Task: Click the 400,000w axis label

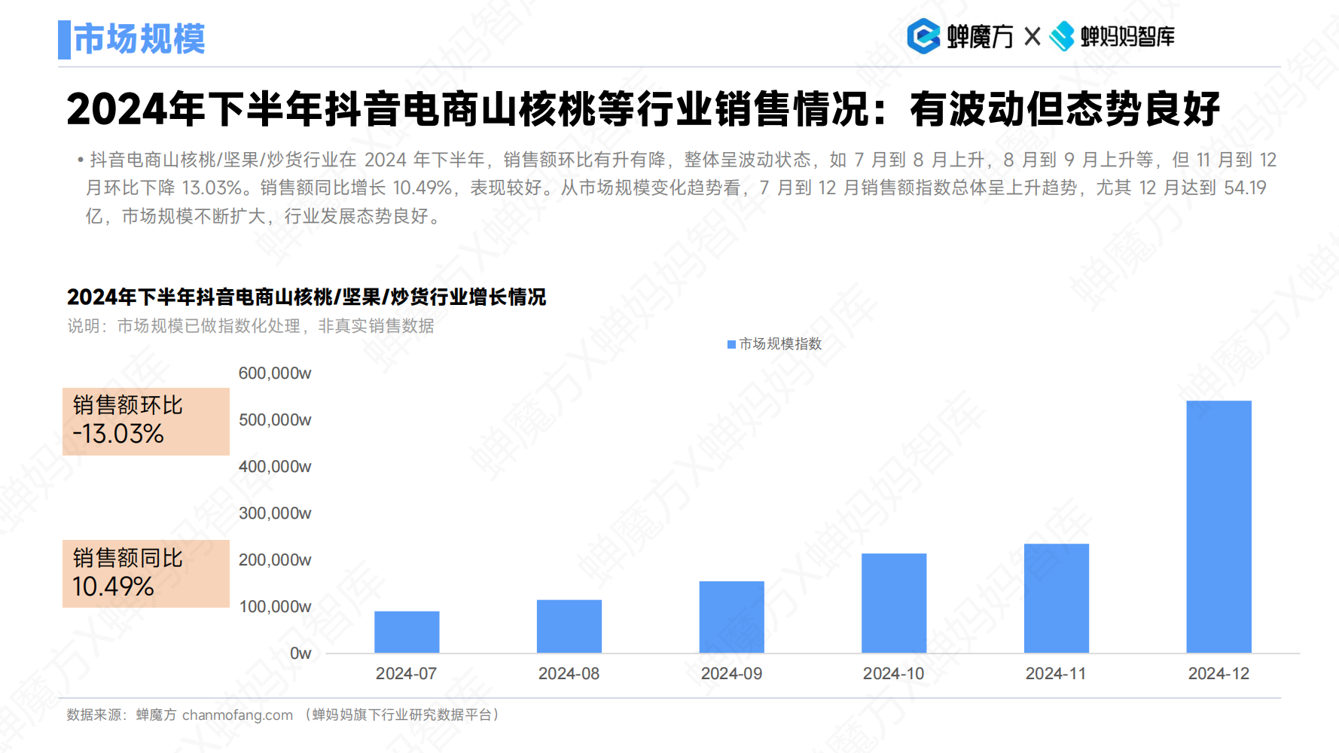Action: (x=275, y=467)
